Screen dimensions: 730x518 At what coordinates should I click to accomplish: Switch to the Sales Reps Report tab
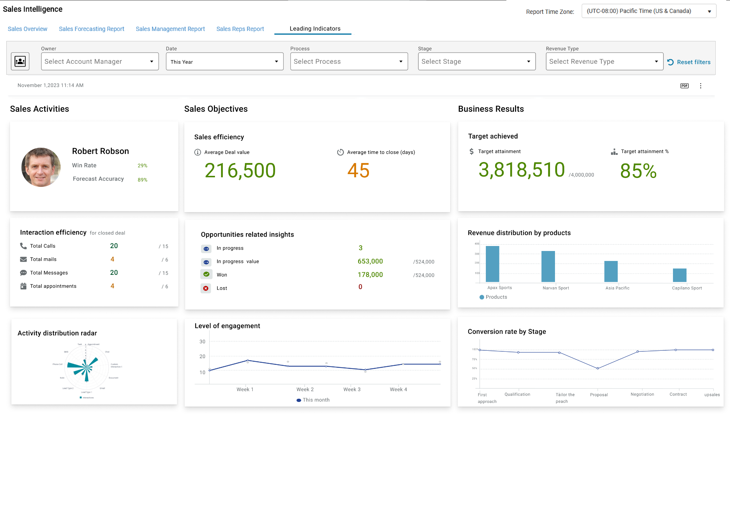240,29
